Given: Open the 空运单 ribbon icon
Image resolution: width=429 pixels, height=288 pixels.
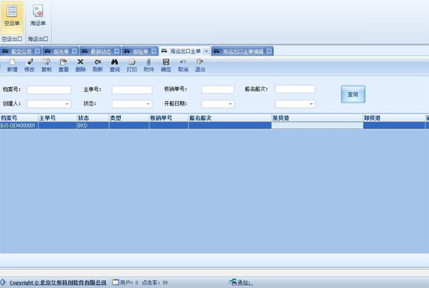Looking at the screenshot, I should (11, 16).
